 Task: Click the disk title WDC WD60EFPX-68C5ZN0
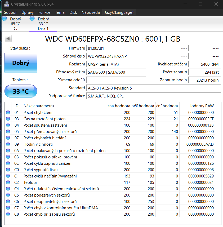point(92,39)
